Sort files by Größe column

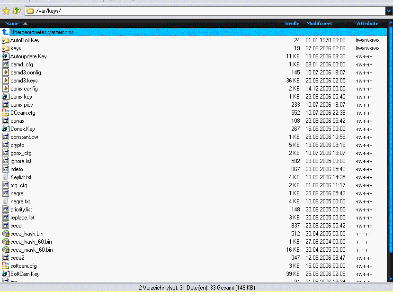(292, 23)
